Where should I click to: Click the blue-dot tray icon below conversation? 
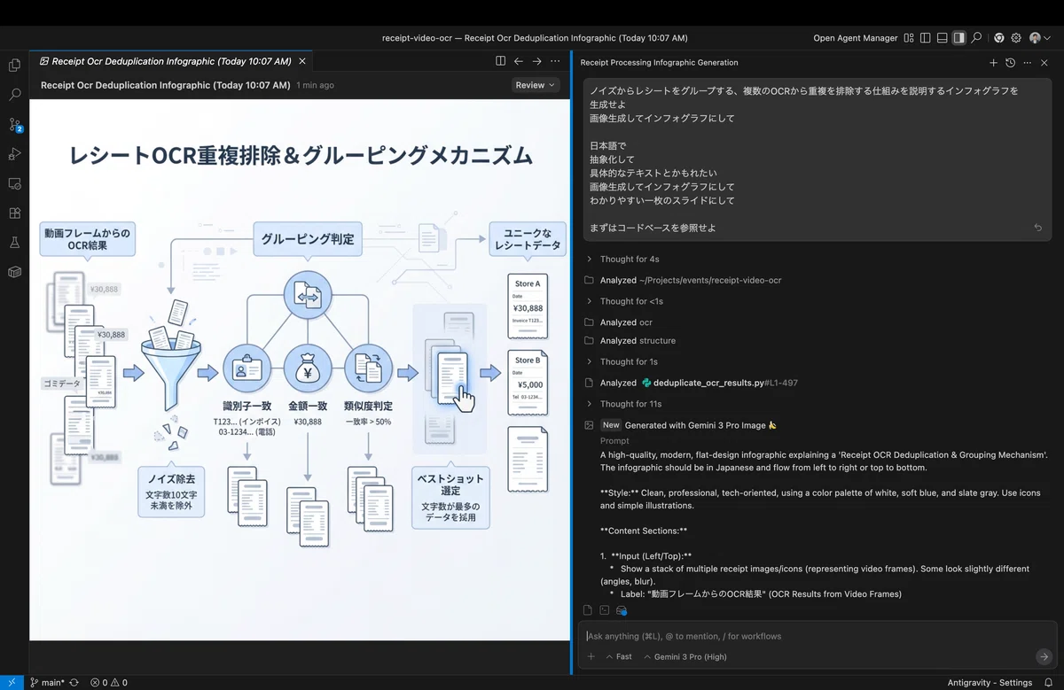point(622,610)
